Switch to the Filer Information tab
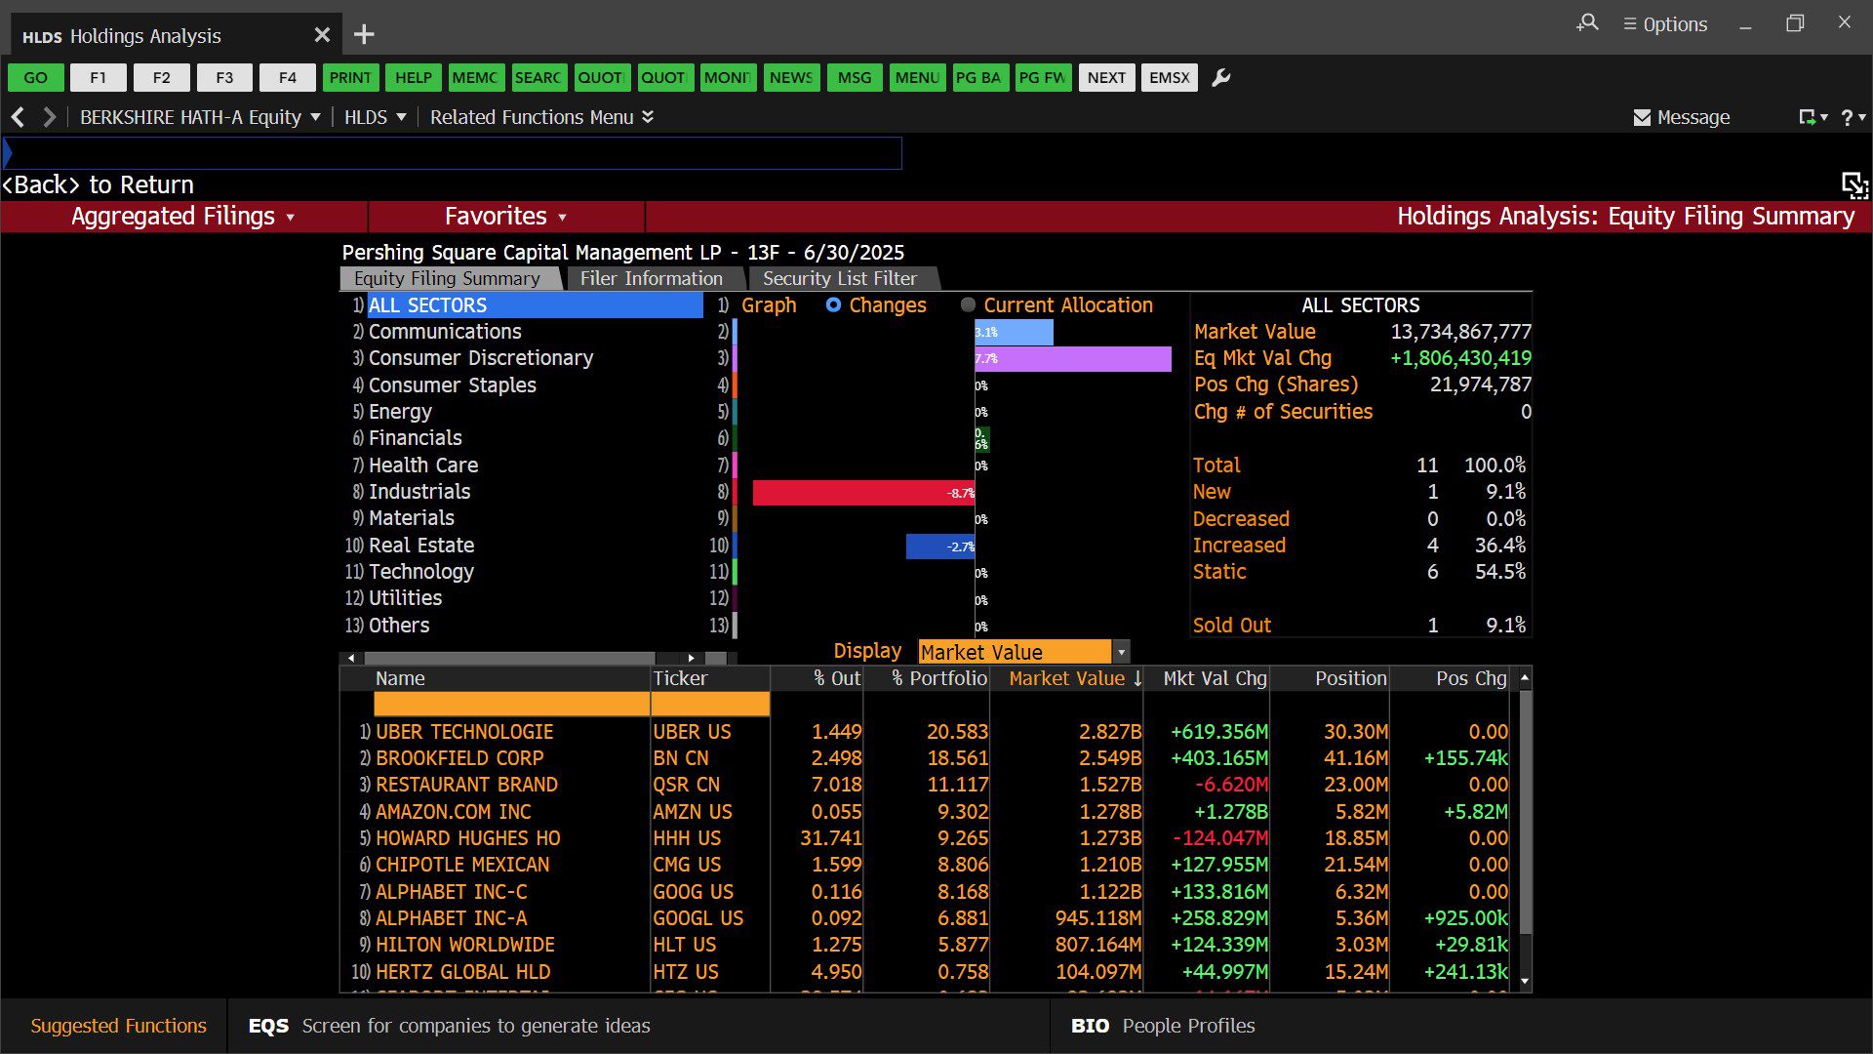Viewport: 1873px width, 1054px height. pos(651,279)
